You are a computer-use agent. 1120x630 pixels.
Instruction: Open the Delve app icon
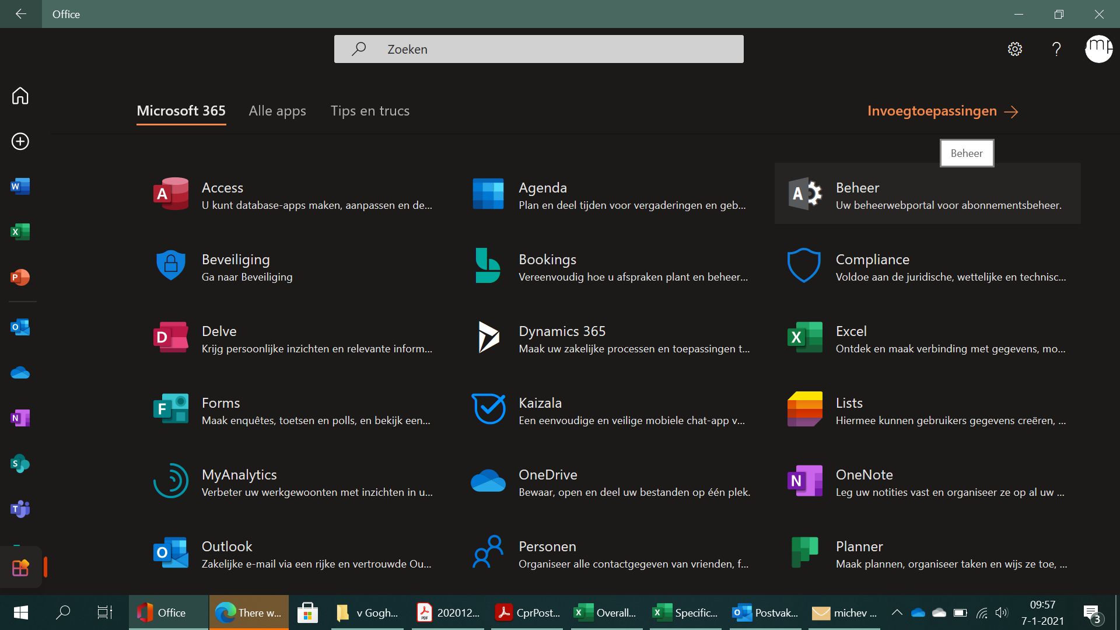click(171, 337)
